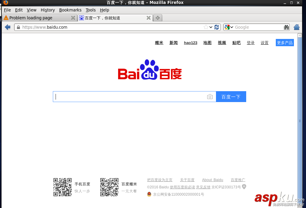Click the shield icon after ICP number
Viewport: 306px width, 208px height.
[x=244, y=187]
